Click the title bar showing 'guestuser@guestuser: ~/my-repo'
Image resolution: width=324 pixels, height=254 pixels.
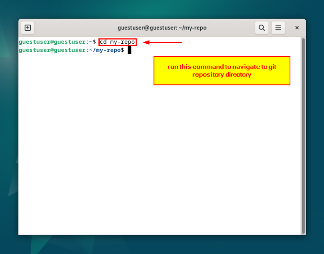point(162,28)
